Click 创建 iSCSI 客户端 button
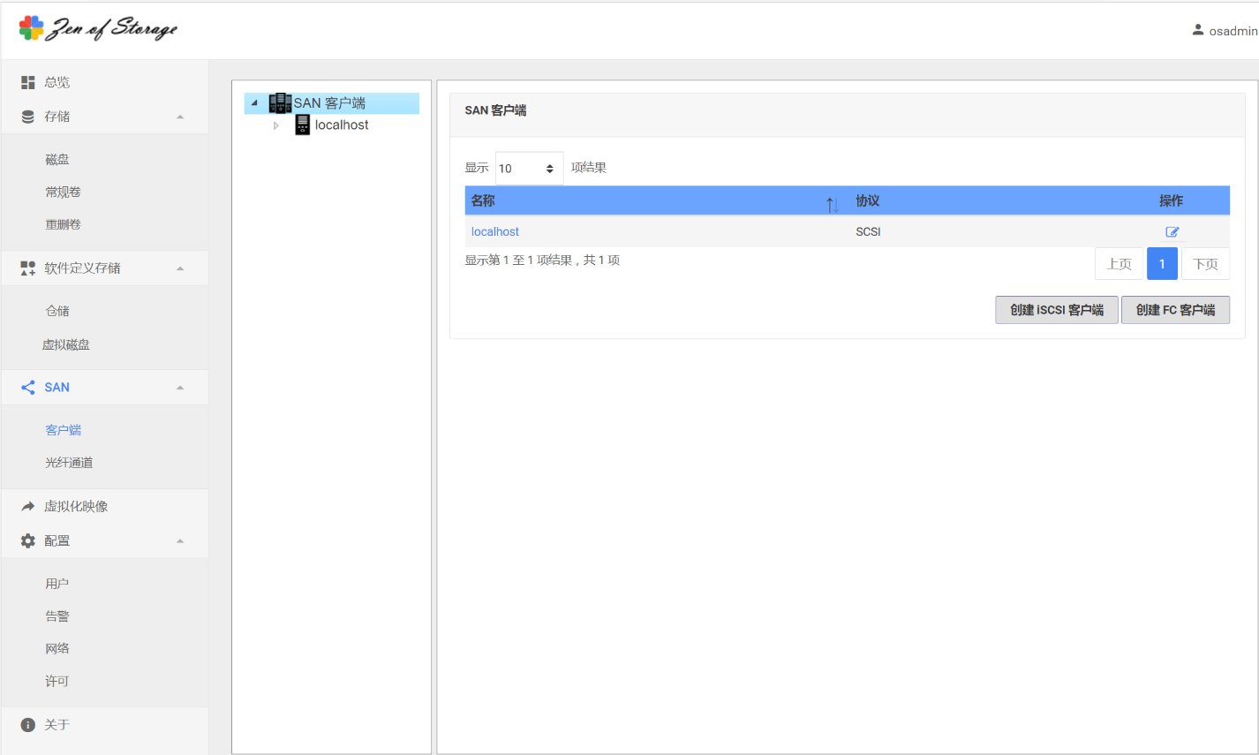The image size is (1259, 755). click(x=1056, y=310)
